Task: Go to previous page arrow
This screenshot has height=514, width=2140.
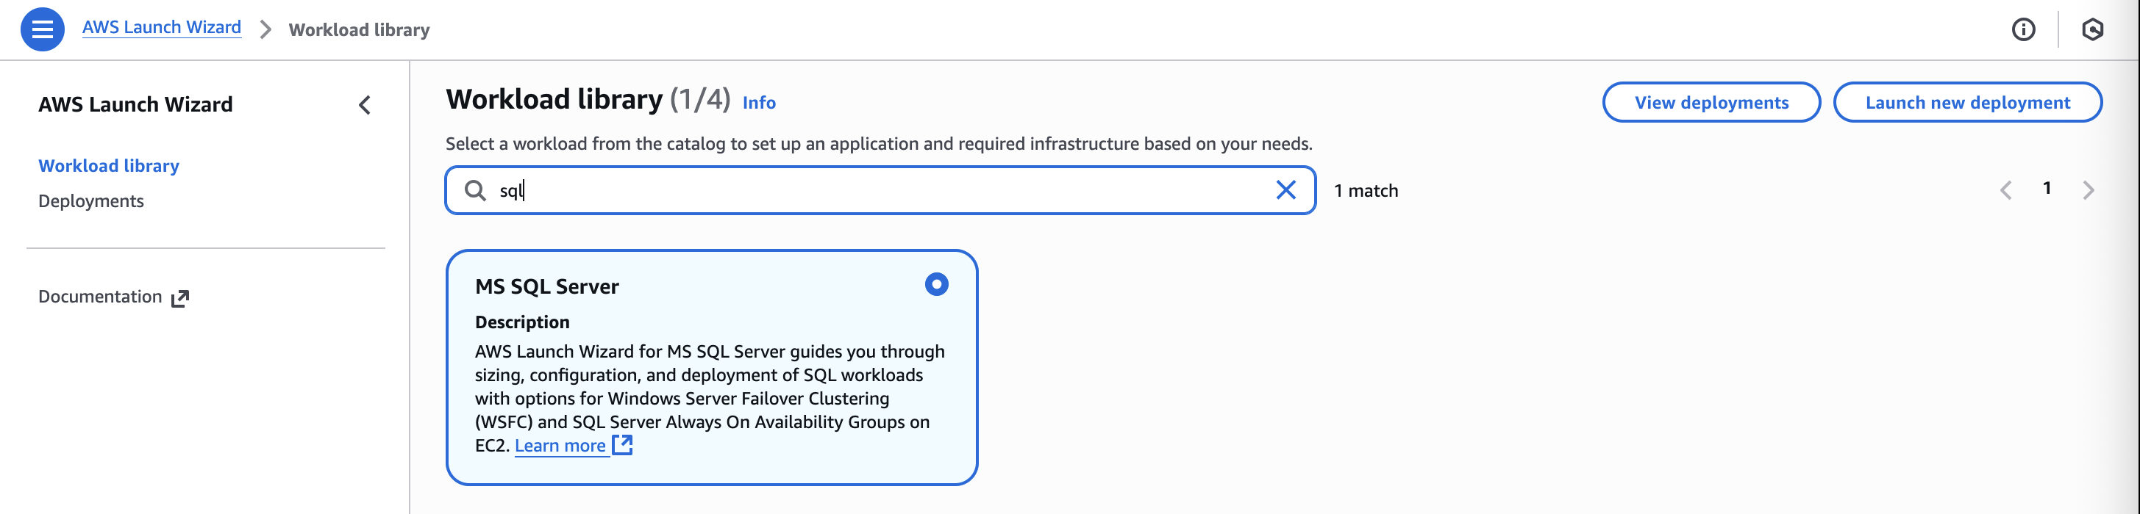Action: (x=2006, y=191)
